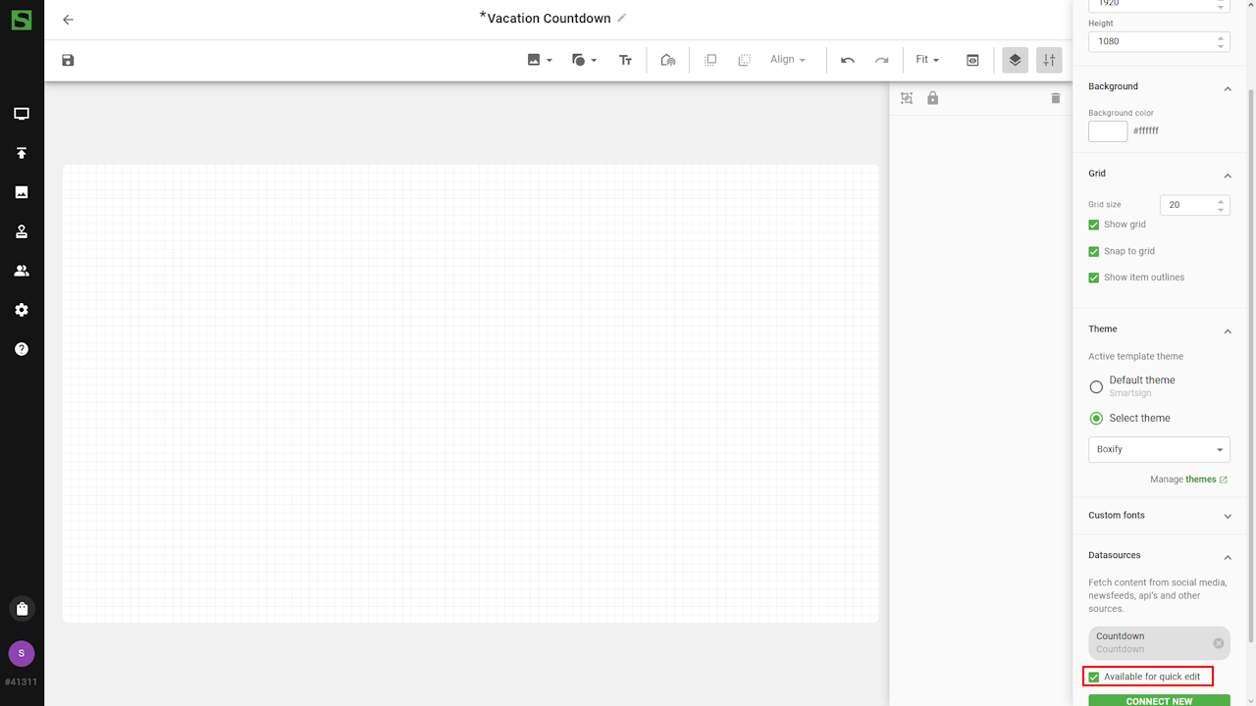
Task: Open the preview icon in toolbar
Action: pos(972,60)
